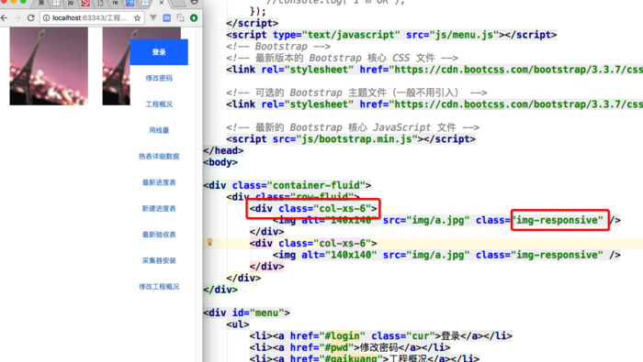Image resolution: width=643 pixels, height=362 pixels.
Task: Click the yellow lightbulb hint in gutter
Action: 210,242
